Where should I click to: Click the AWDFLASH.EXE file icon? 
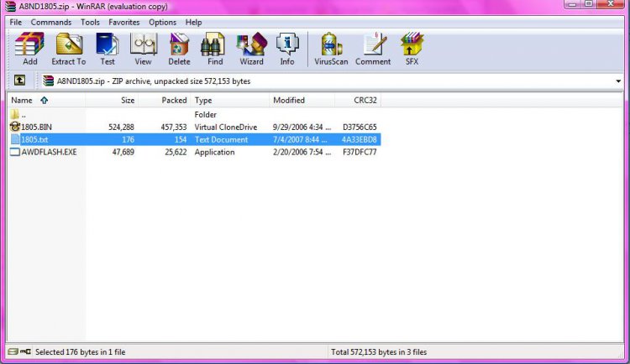(x=15, y=152)
